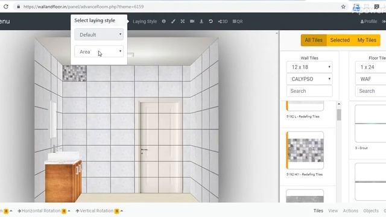
Task: Click the lock icon in the address bar
Action: pos(19,7)
